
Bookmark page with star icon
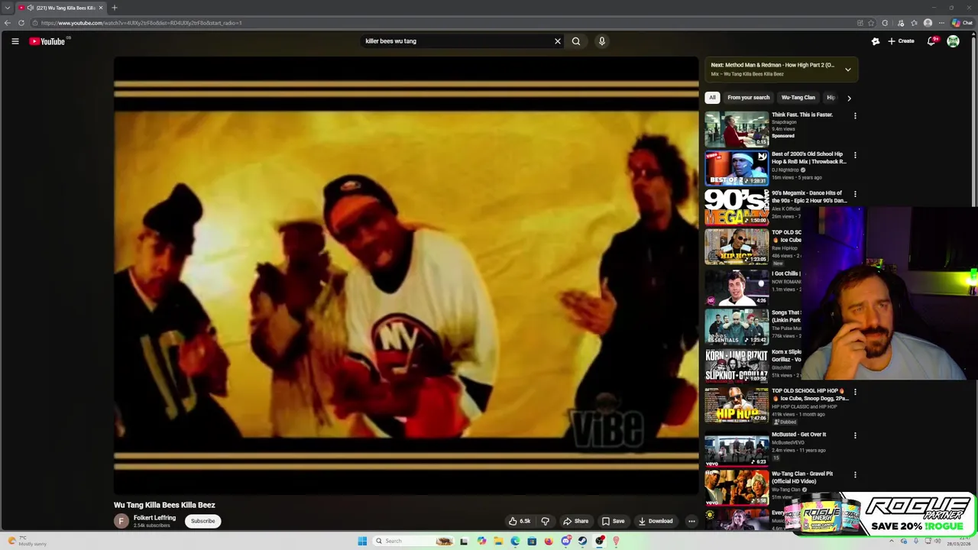click(871, 23)
